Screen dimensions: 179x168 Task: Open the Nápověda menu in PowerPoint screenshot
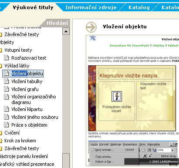(x=154, y=144)
